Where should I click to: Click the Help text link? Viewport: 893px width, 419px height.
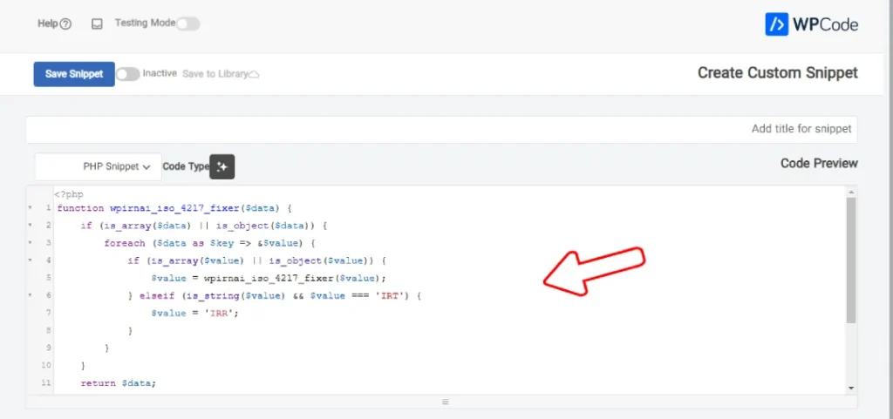[x=47, y=24]
